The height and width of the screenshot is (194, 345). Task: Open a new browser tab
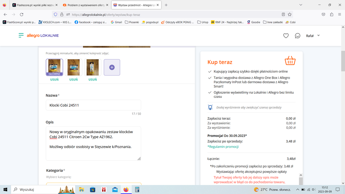[x=166, y=5]
